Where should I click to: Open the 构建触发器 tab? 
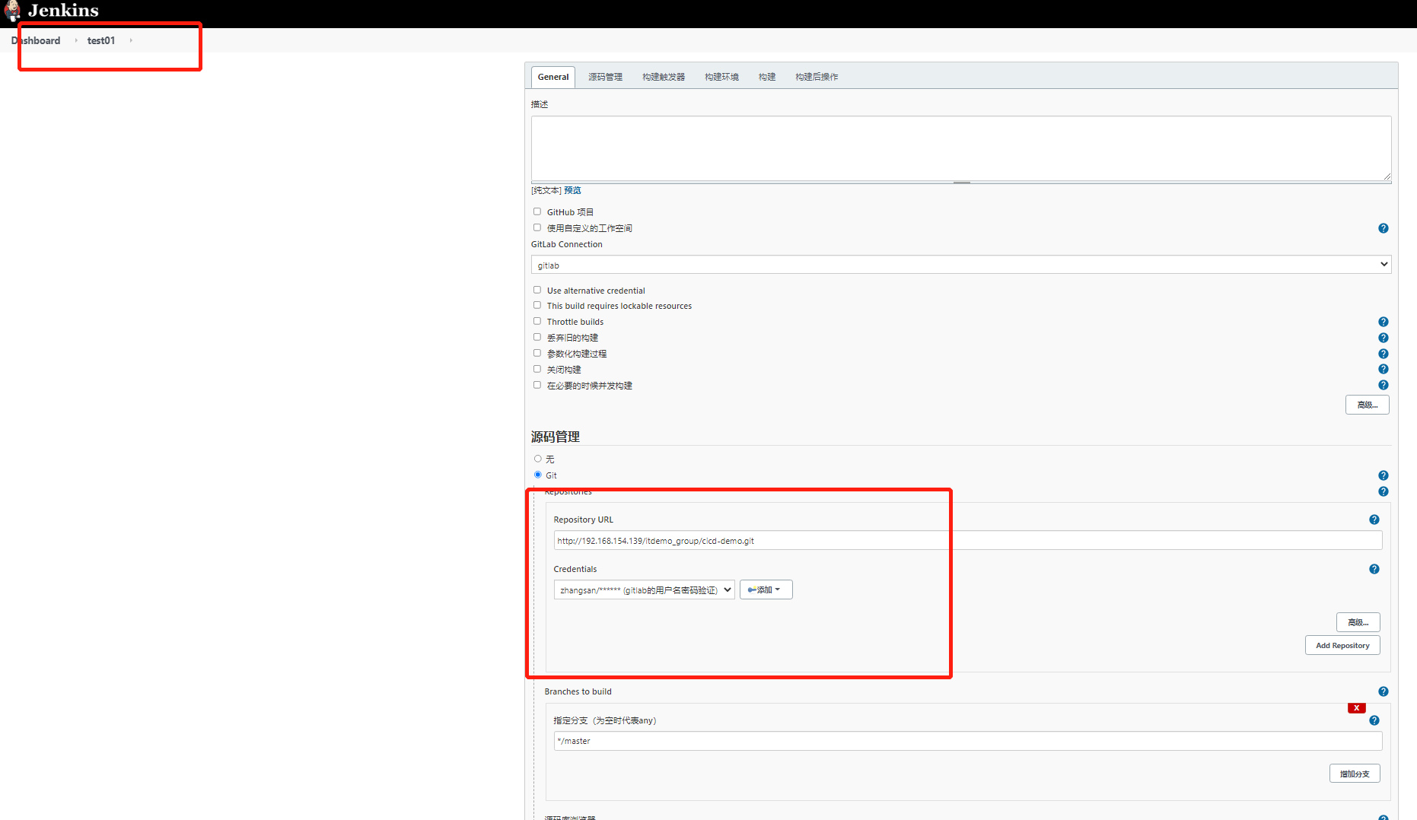click(x=664, y=77)
